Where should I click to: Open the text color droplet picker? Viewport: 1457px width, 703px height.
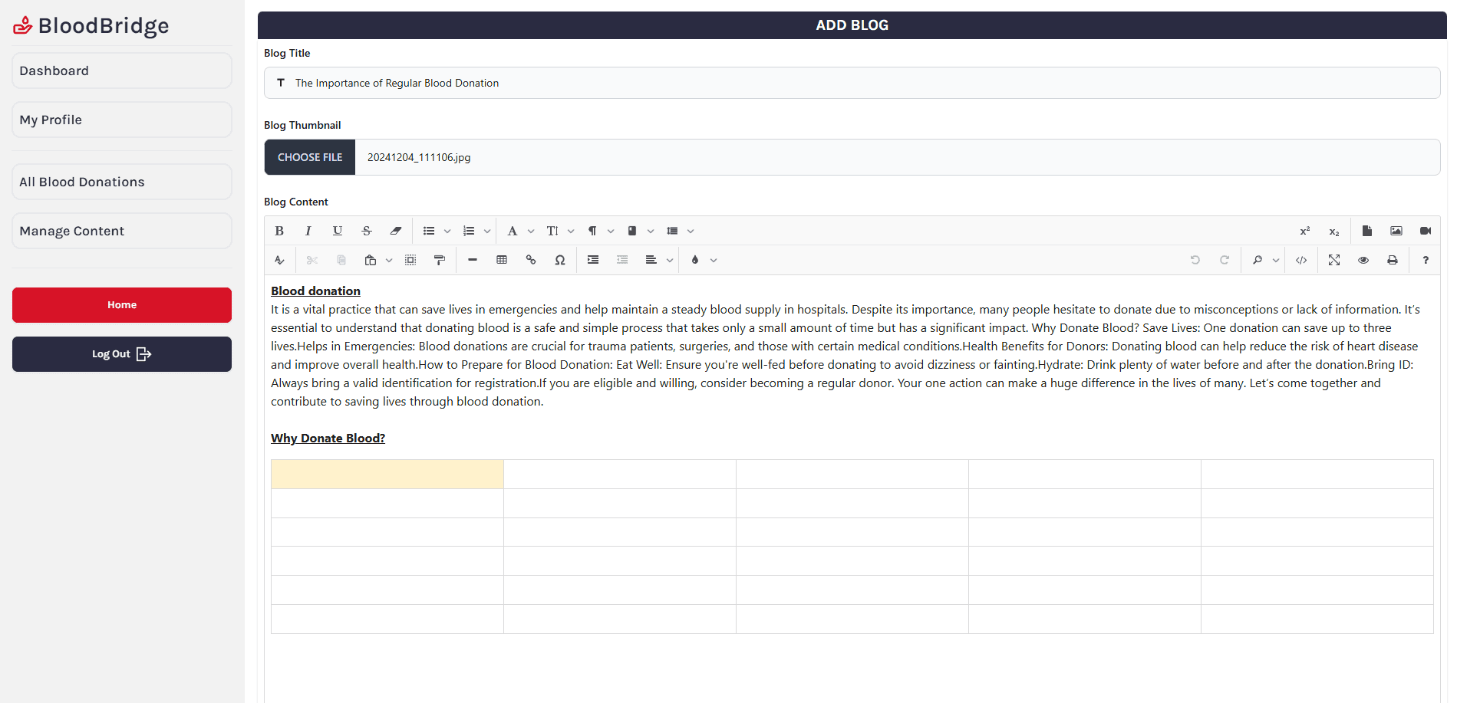[695, 260]
